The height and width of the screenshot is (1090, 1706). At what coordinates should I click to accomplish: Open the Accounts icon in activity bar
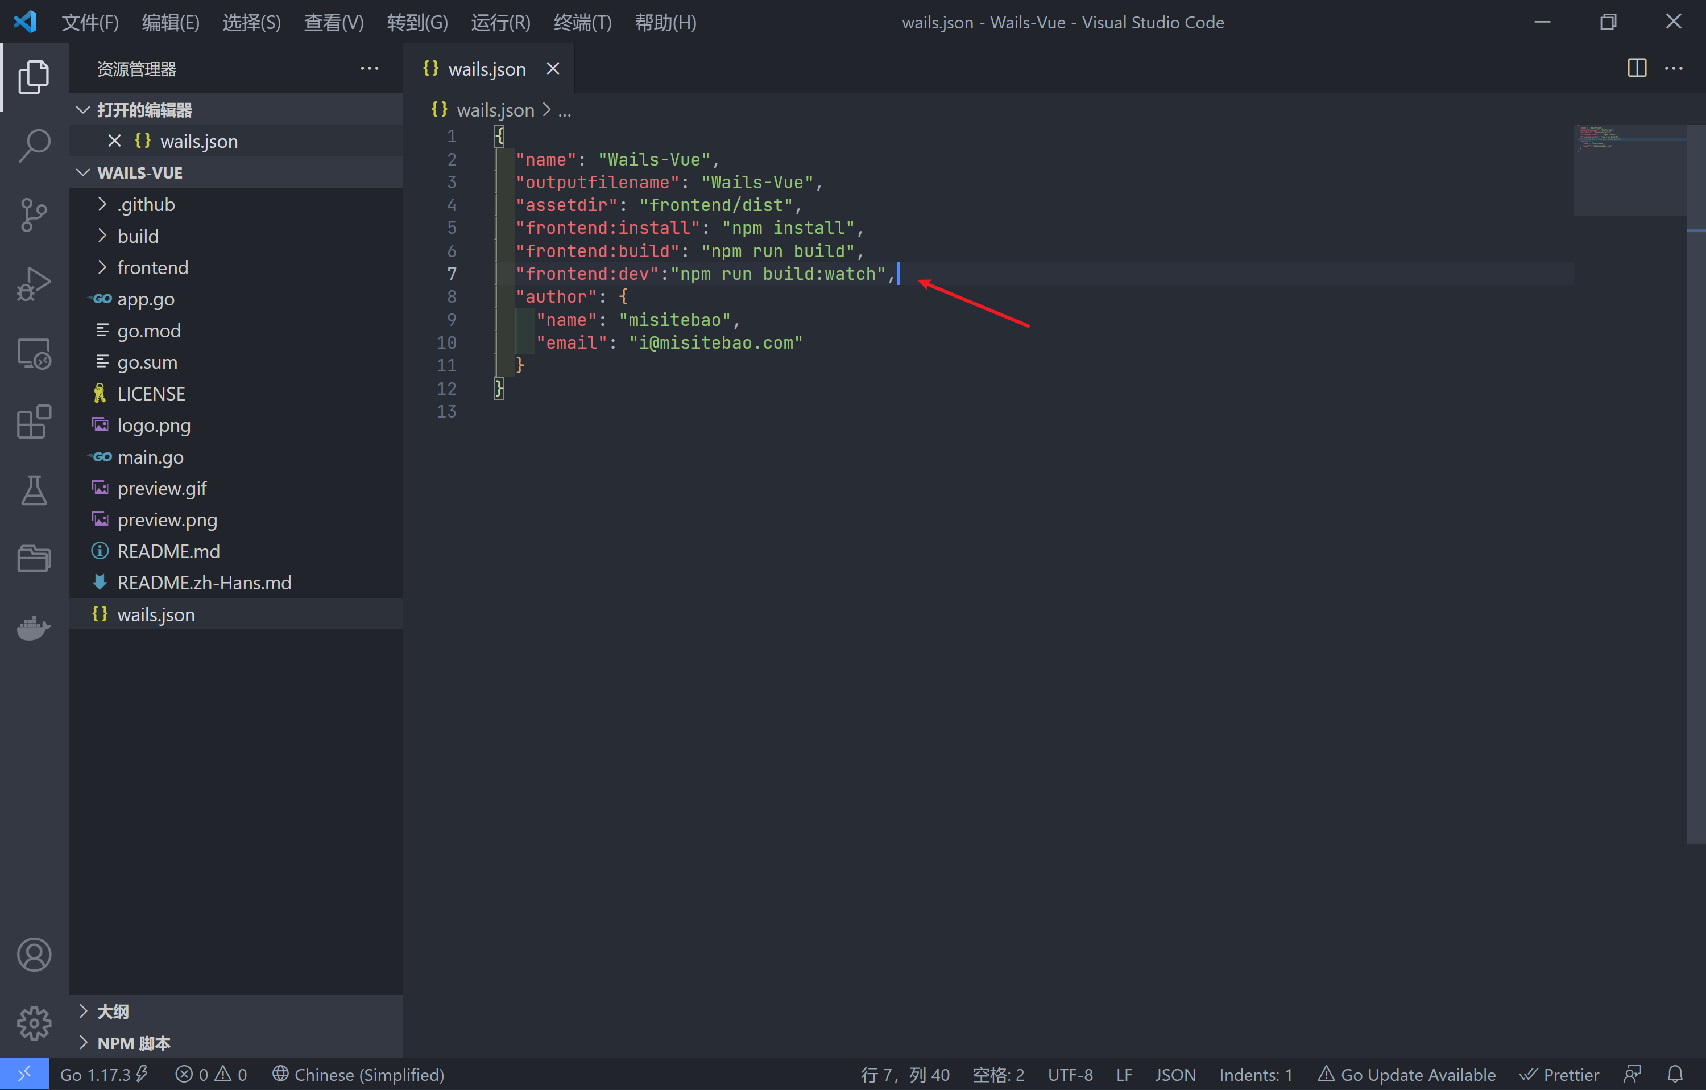pyautogui.click(x=34, y=955)
